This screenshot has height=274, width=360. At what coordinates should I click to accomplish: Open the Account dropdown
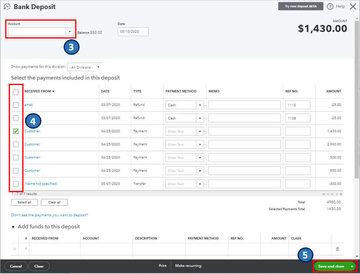click(x=70, y=31)
